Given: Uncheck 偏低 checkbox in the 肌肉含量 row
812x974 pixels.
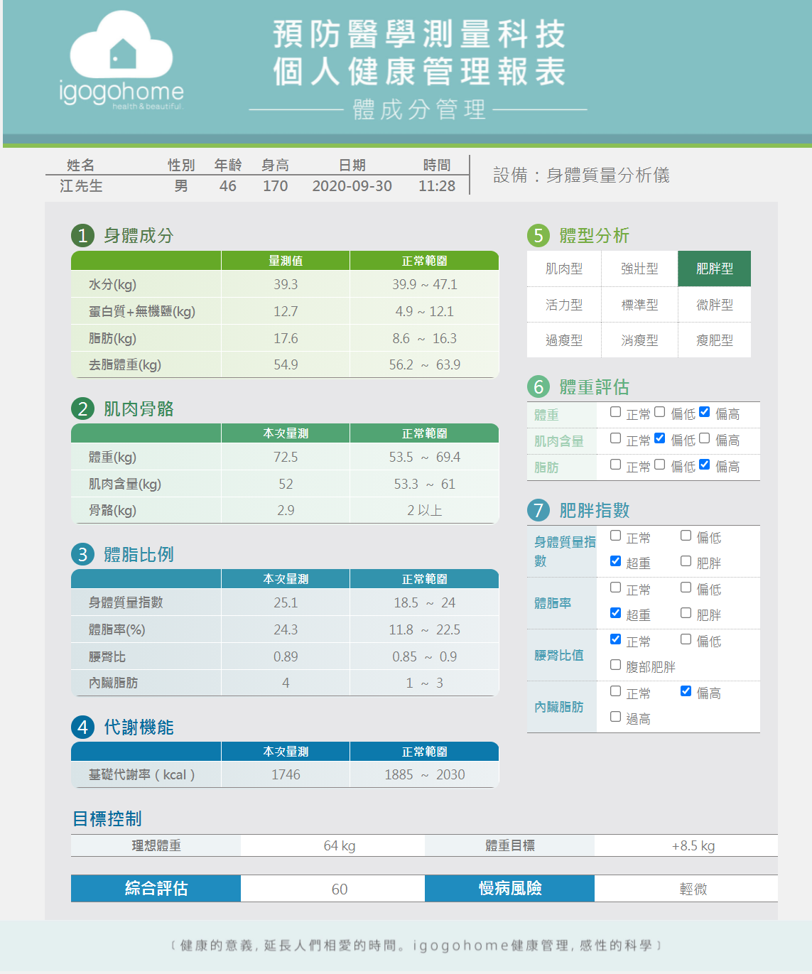Looking at the screenshot, I should pos(660,438).
